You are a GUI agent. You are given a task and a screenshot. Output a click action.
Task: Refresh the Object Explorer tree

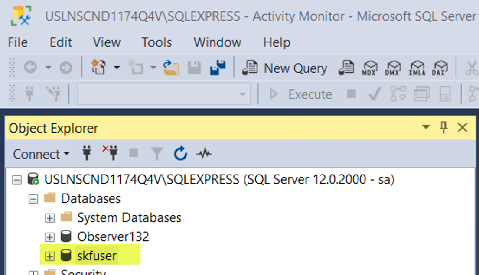[x=180, y=153]
